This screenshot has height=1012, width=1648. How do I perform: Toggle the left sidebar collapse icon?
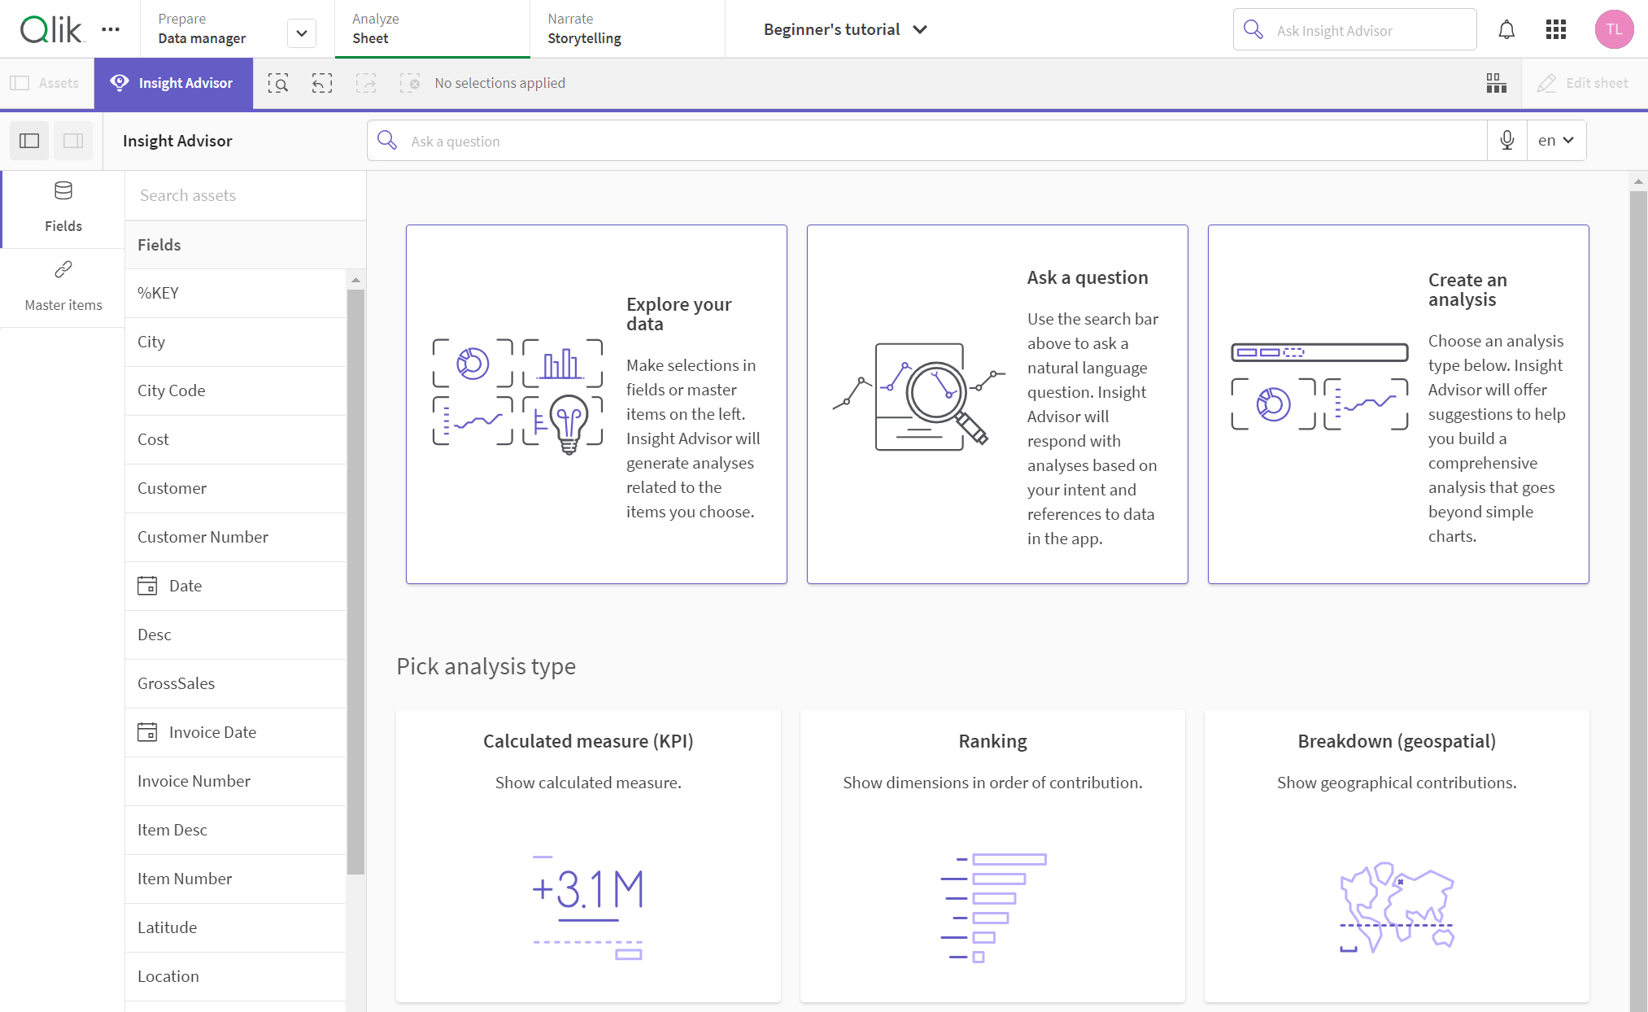click(x=28, y=140)
